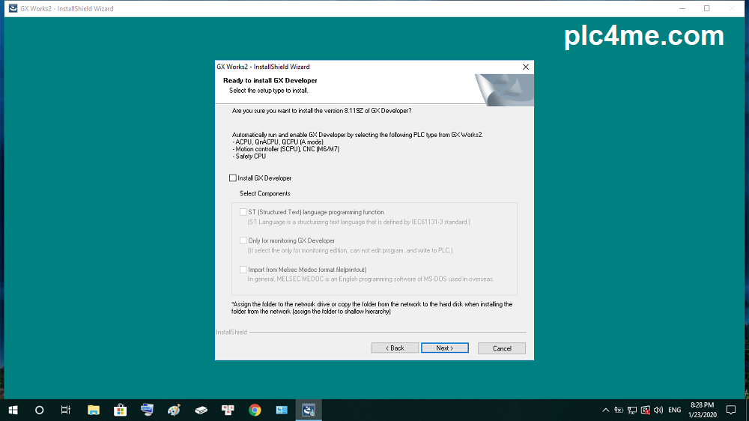The image size is (749, 421).
Task: Open Microsoft Store from the taskbar
Action: (120, 410)
